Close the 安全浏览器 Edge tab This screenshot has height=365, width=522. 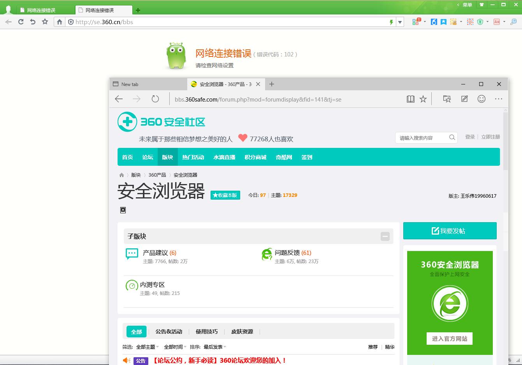tap(258, 84)
